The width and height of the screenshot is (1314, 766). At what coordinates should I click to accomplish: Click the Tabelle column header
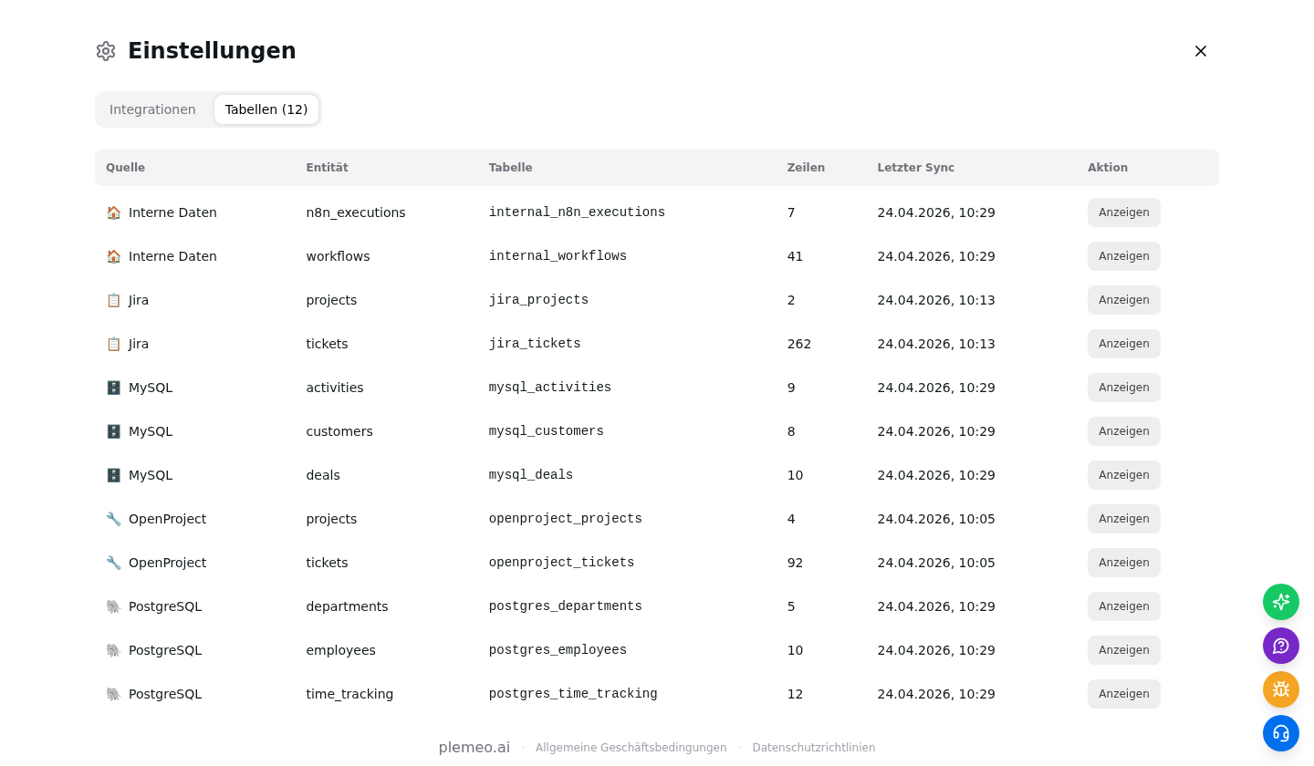[511, 168]
